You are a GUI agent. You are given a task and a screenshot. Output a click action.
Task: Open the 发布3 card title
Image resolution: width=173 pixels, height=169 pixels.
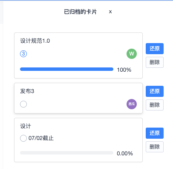[27, 91]
